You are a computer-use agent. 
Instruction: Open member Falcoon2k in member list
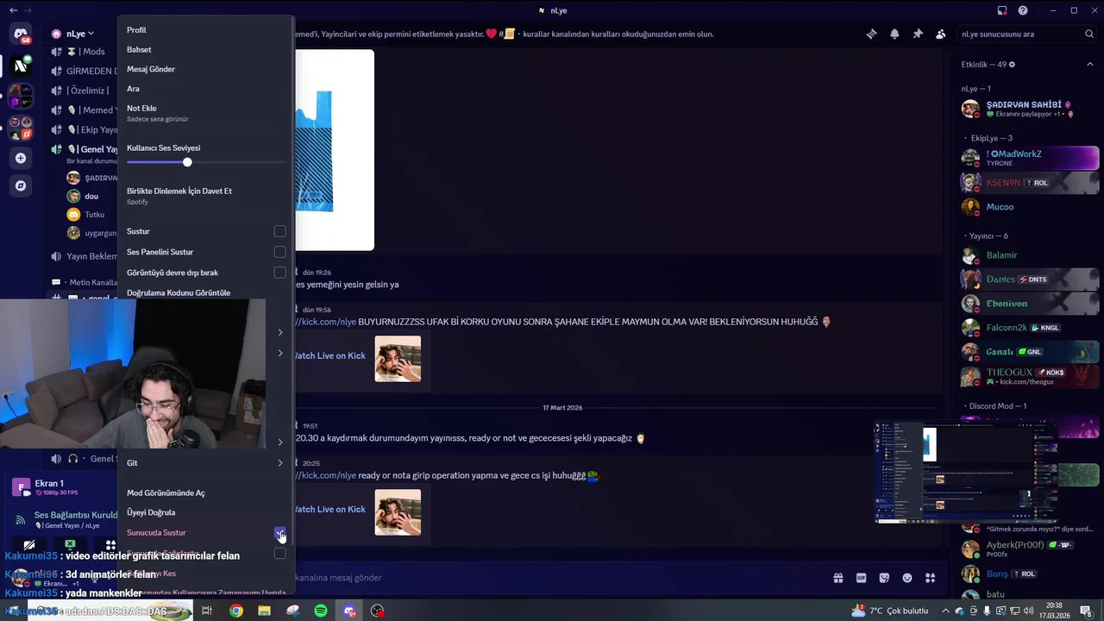coord(1029,328)
